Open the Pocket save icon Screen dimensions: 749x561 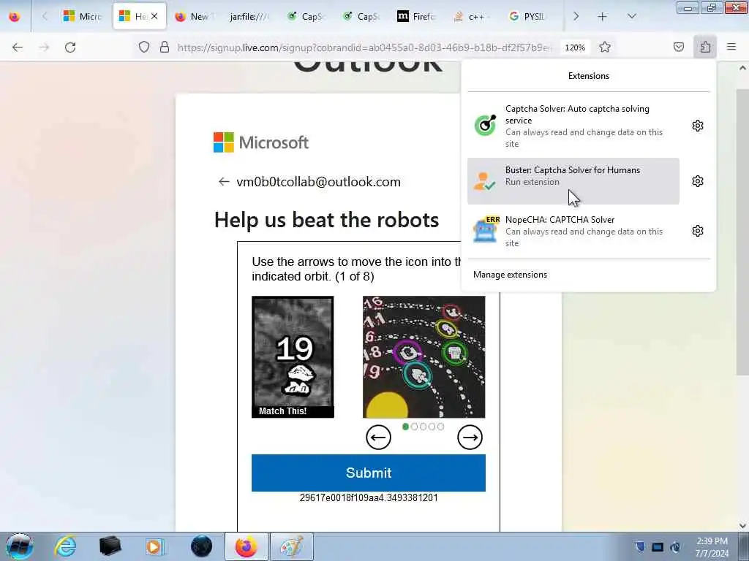679,47
